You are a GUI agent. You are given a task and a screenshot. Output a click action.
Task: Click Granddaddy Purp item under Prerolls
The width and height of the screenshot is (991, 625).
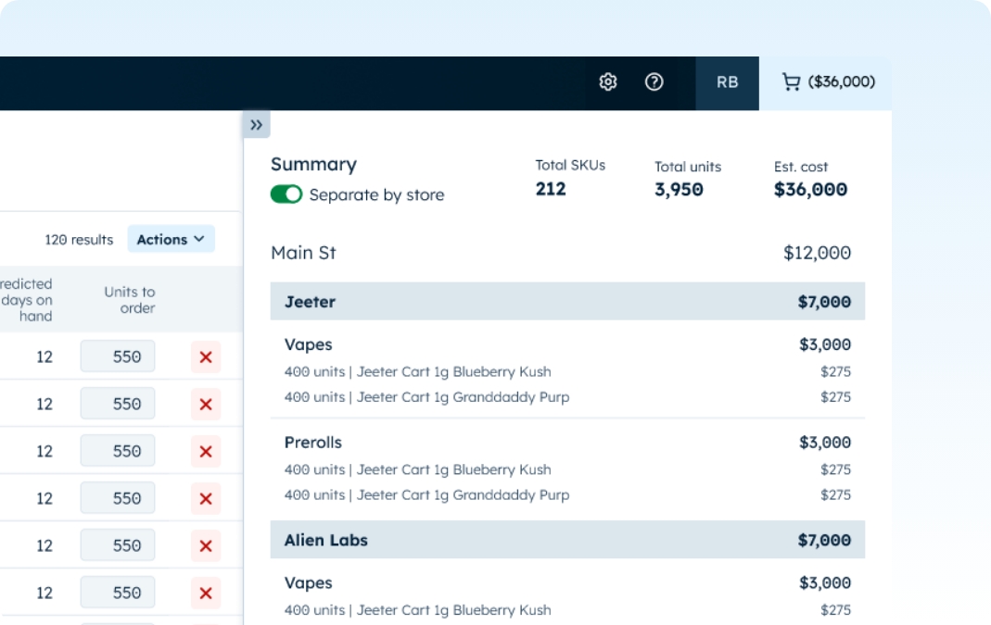click(426, 495)
